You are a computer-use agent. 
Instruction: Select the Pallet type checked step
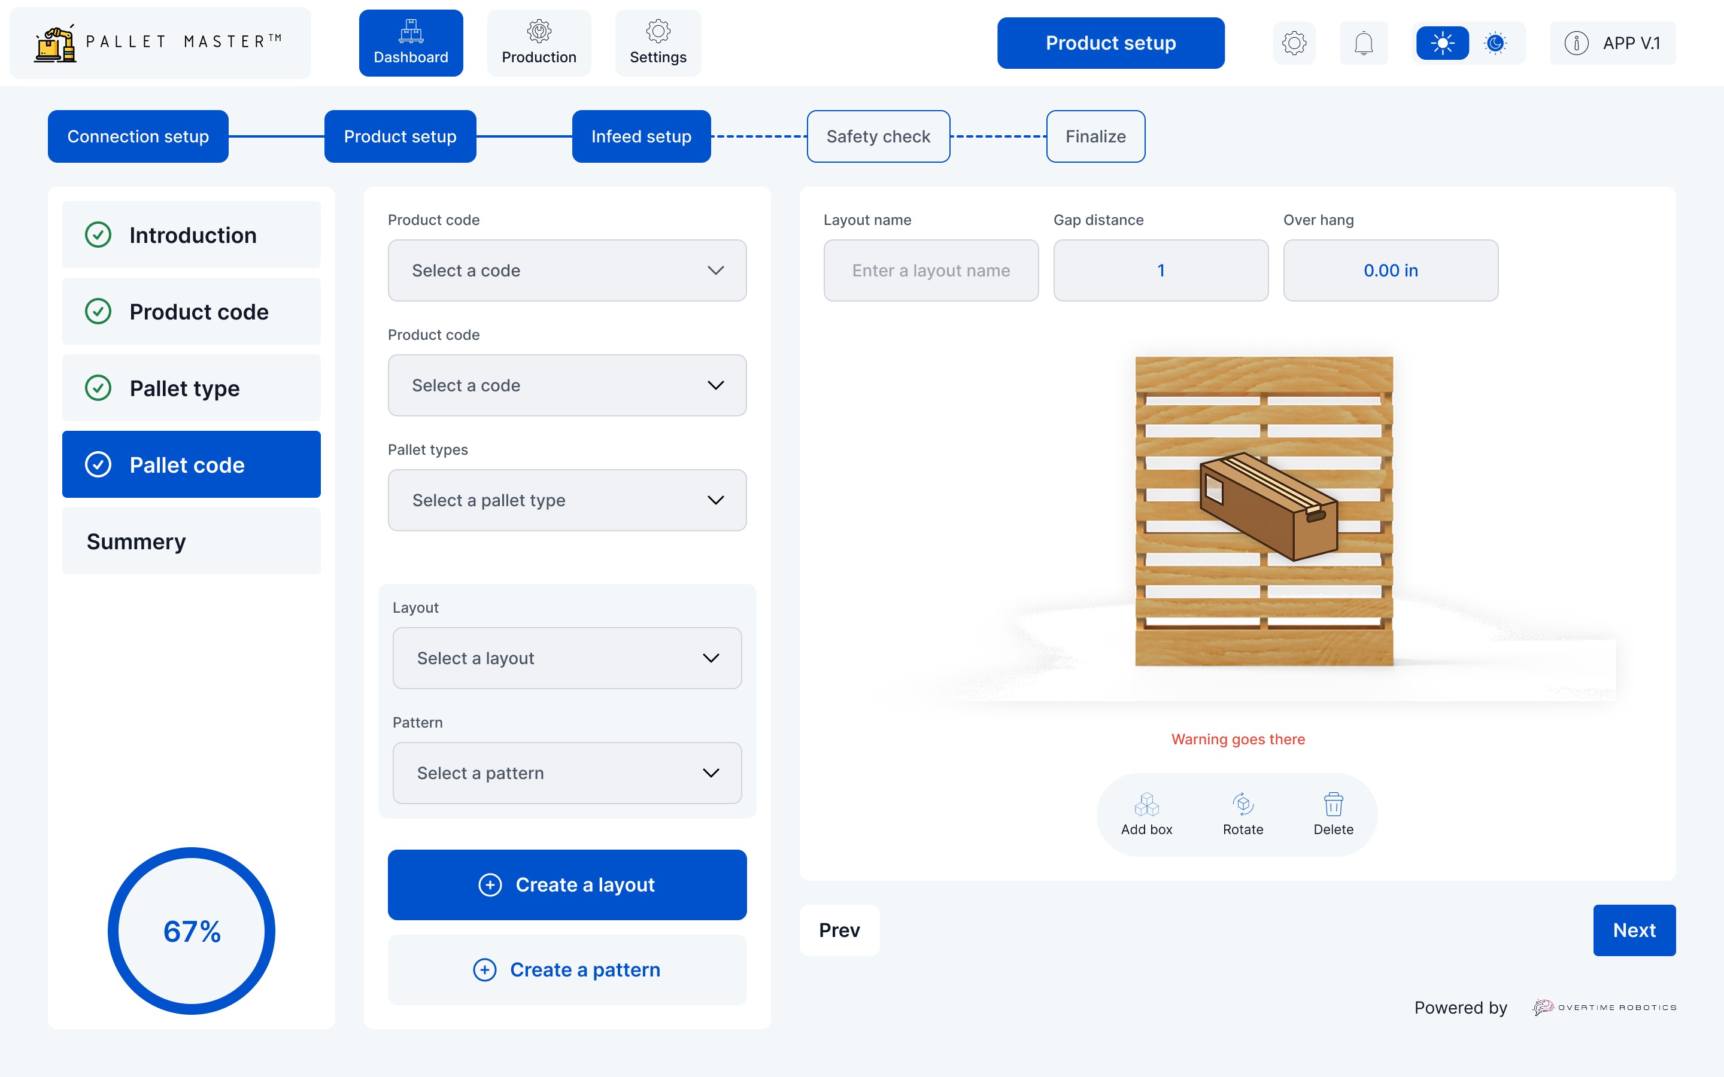pos(191,388)
